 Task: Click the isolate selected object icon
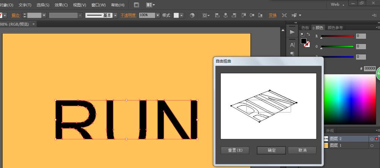point(284,15)
